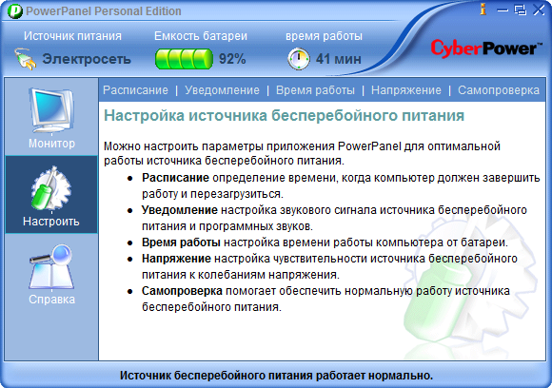
Task: Select the Самопроверка tab
Action: (x=499, y=90)
